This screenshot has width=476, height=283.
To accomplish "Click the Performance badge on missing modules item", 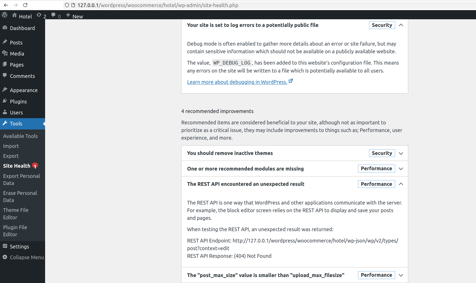I will click(x=376, y=168).
